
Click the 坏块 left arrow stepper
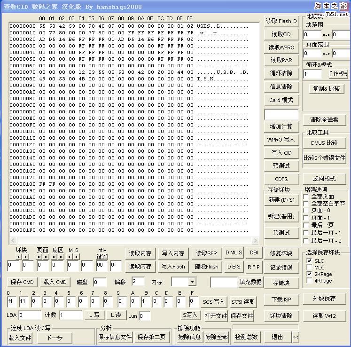(x=18, y=257)
